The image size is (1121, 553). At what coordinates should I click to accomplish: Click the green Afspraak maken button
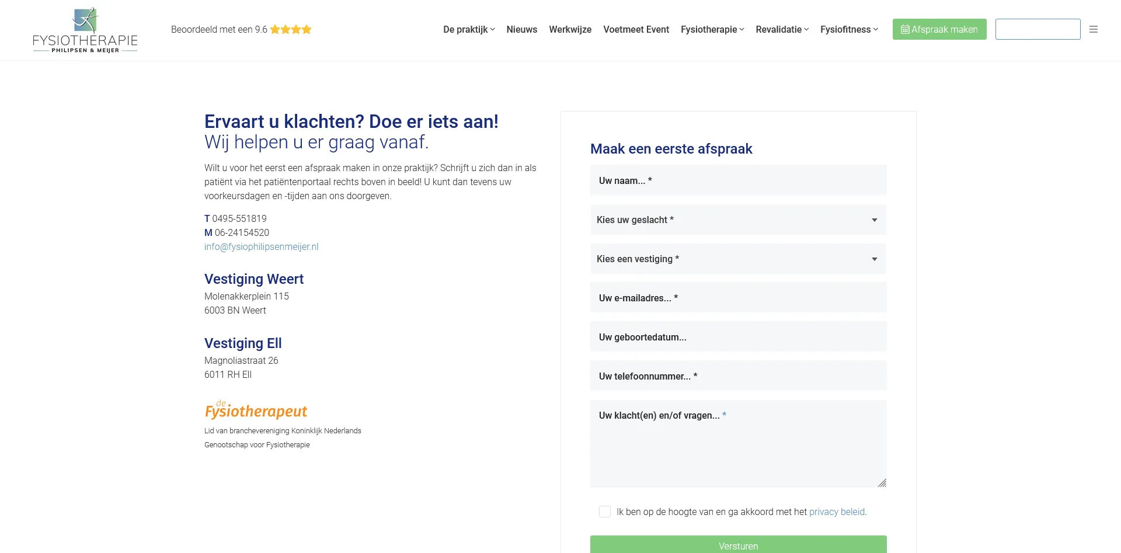(939, 29)
